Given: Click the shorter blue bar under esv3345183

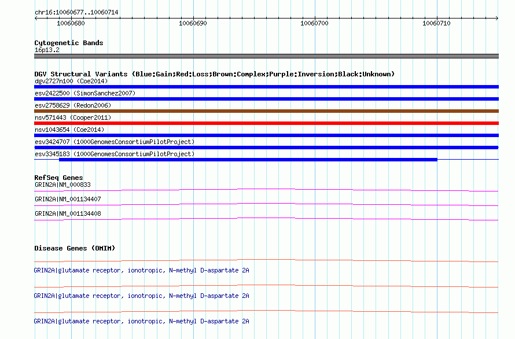Looking at the screenshot, I should 248,160.
